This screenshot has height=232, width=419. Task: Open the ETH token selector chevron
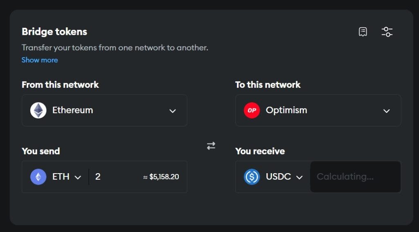78,177
